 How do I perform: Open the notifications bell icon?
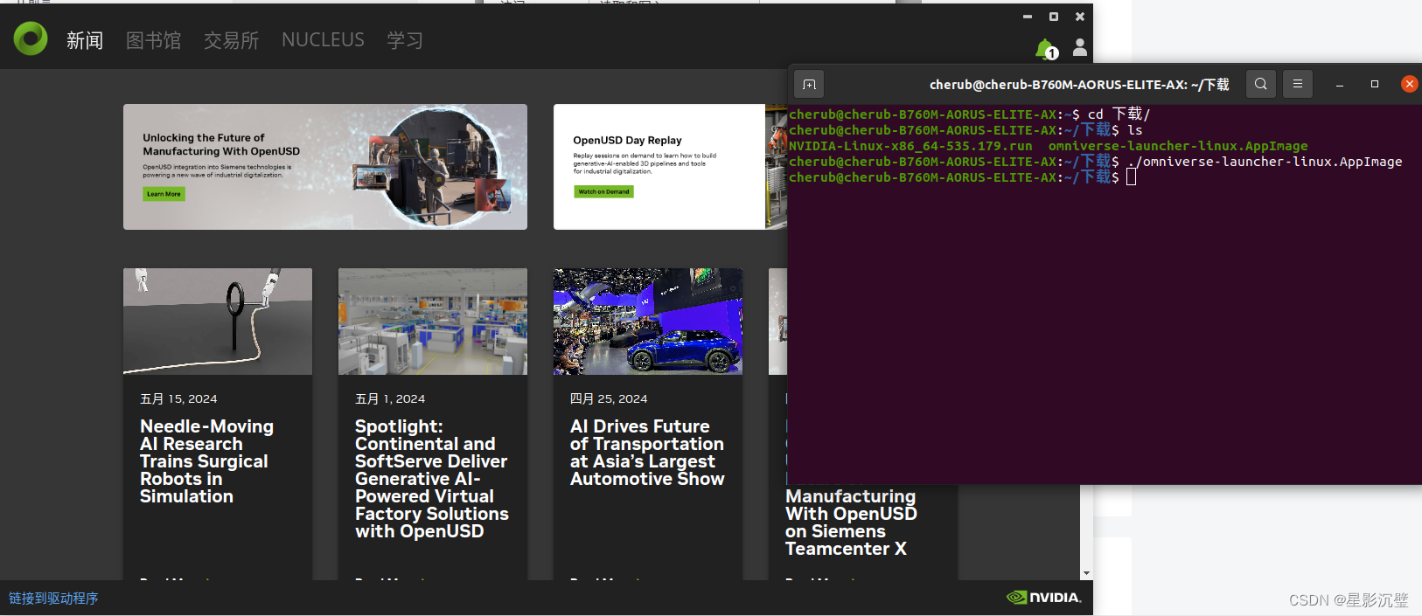pyautogui.click(x=1046, y=49)
